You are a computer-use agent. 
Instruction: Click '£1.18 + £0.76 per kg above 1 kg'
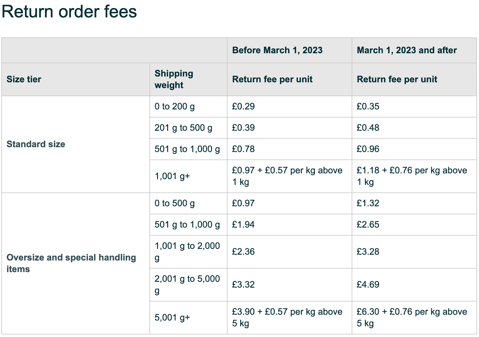click(x=412, y=176)
